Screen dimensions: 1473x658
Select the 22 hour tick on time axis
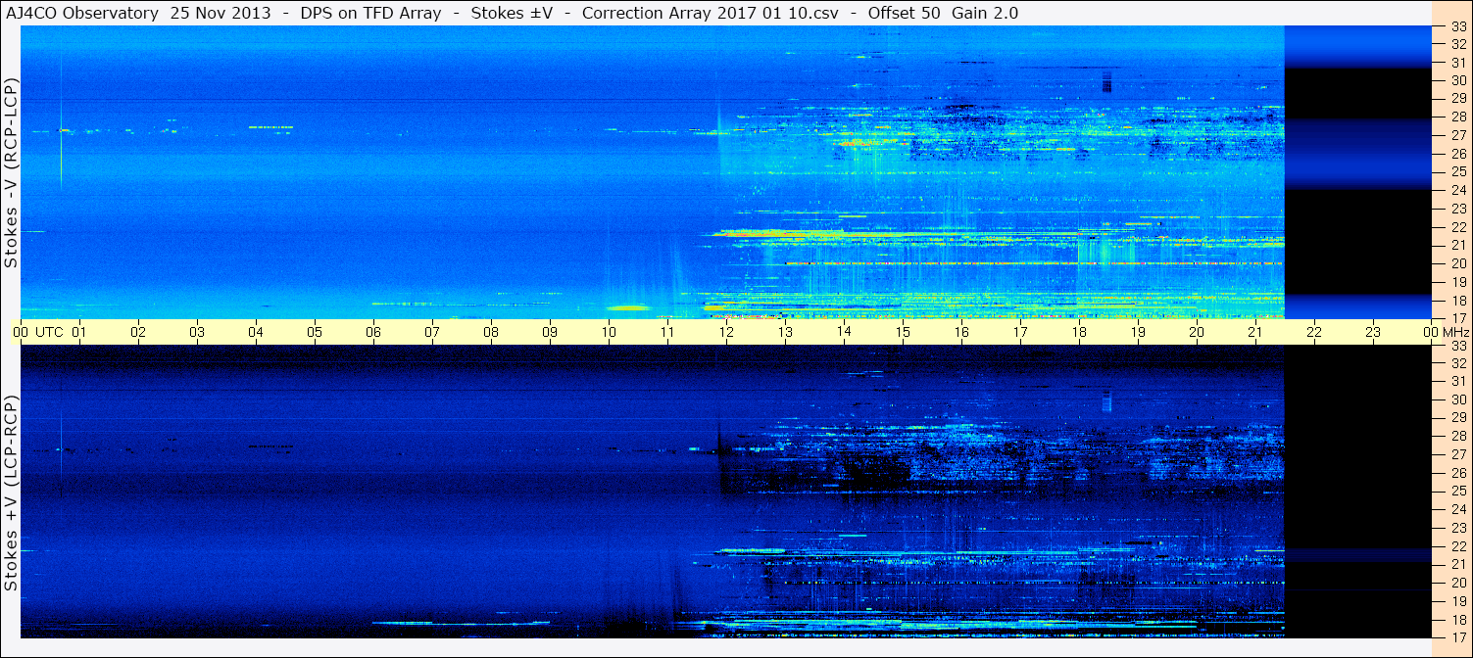[x=1314, y=332]
